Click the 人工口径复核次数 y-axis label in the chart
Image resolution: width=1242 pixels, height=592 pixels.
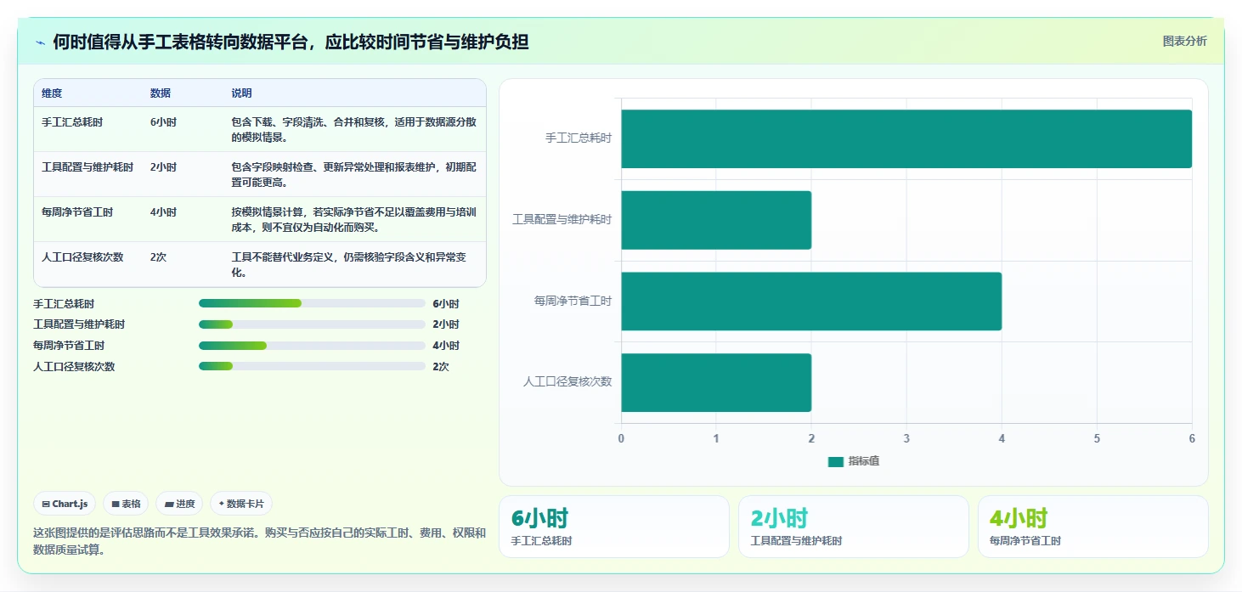pos(567,382)
